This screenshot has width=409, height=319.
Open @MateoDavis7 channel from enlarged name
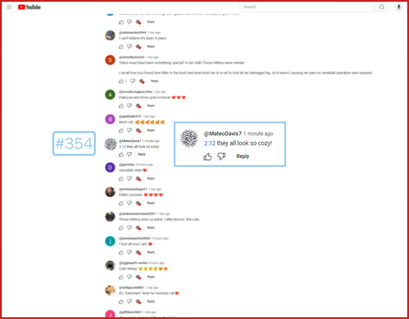tap(223, 134)
